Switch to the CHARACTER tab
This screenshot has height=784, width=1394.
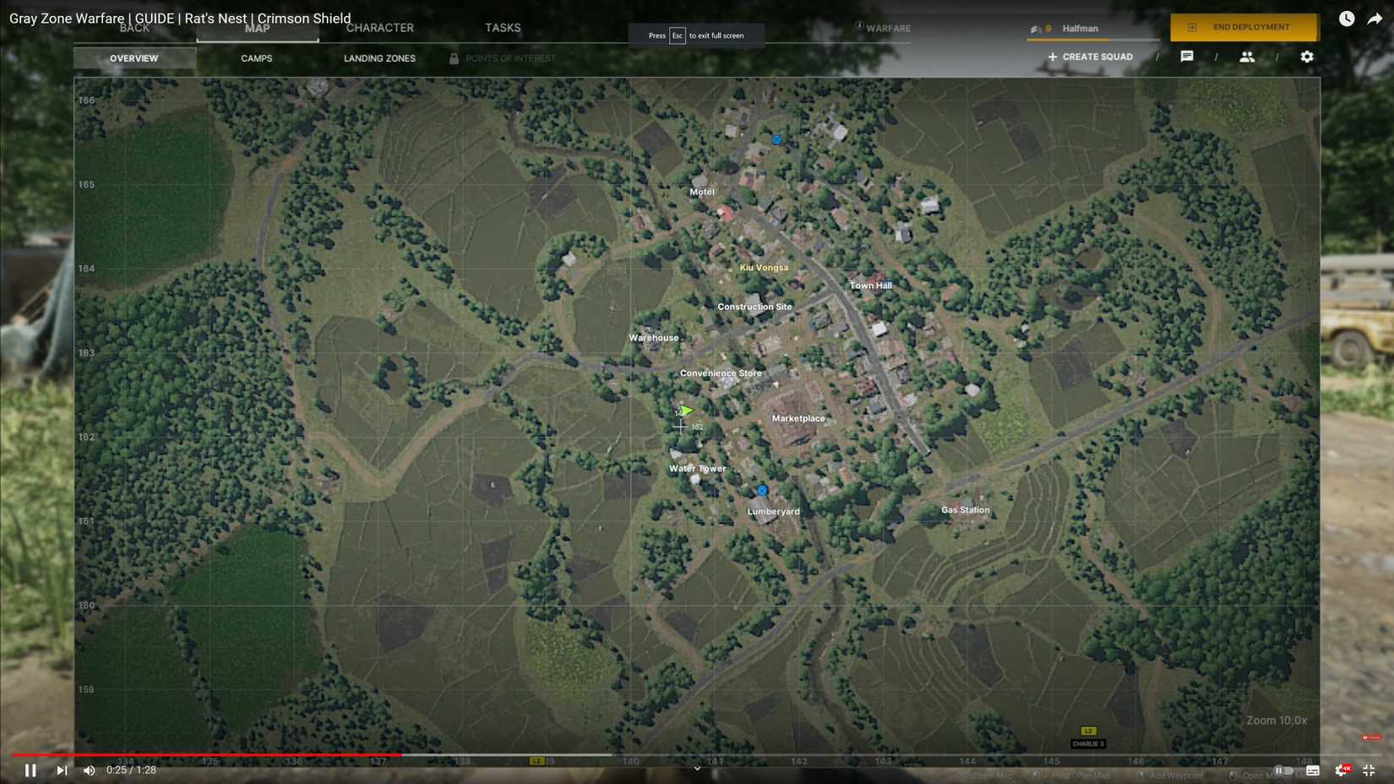[379, 27]
